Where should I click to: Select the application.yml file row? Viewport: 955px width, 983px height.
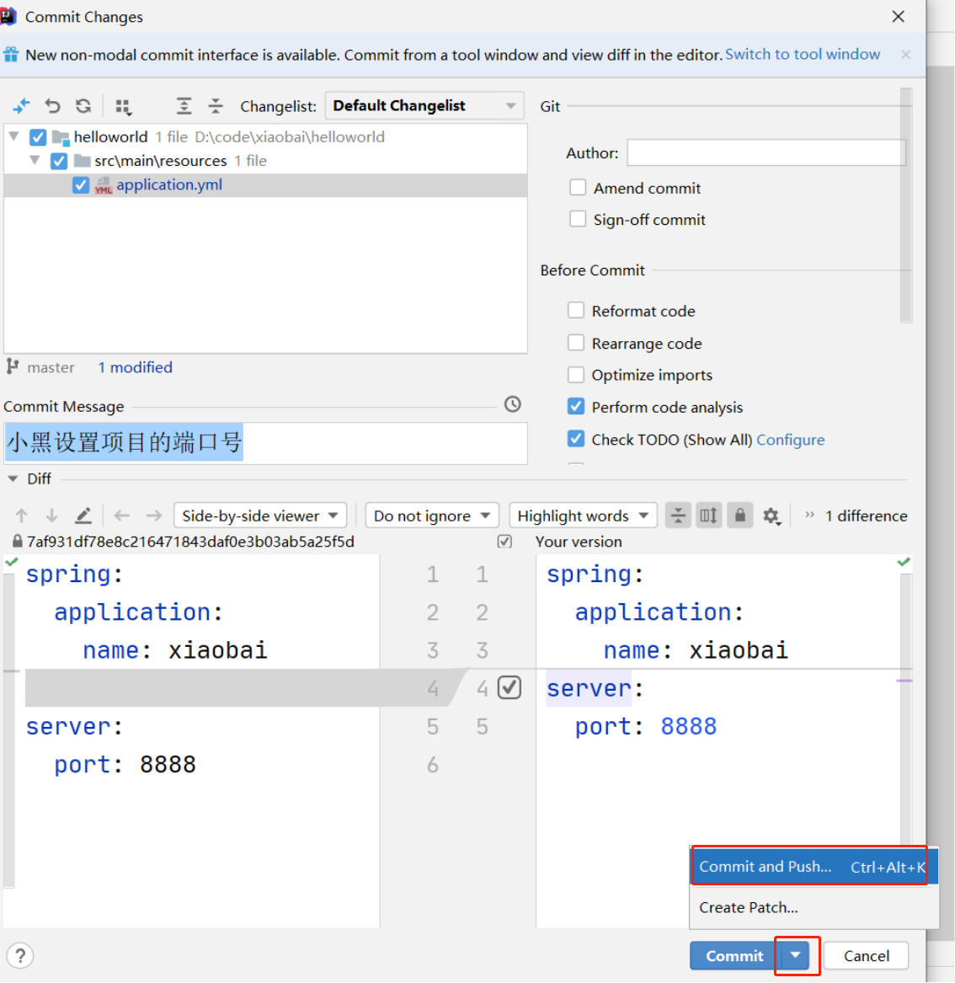[265, 185]
